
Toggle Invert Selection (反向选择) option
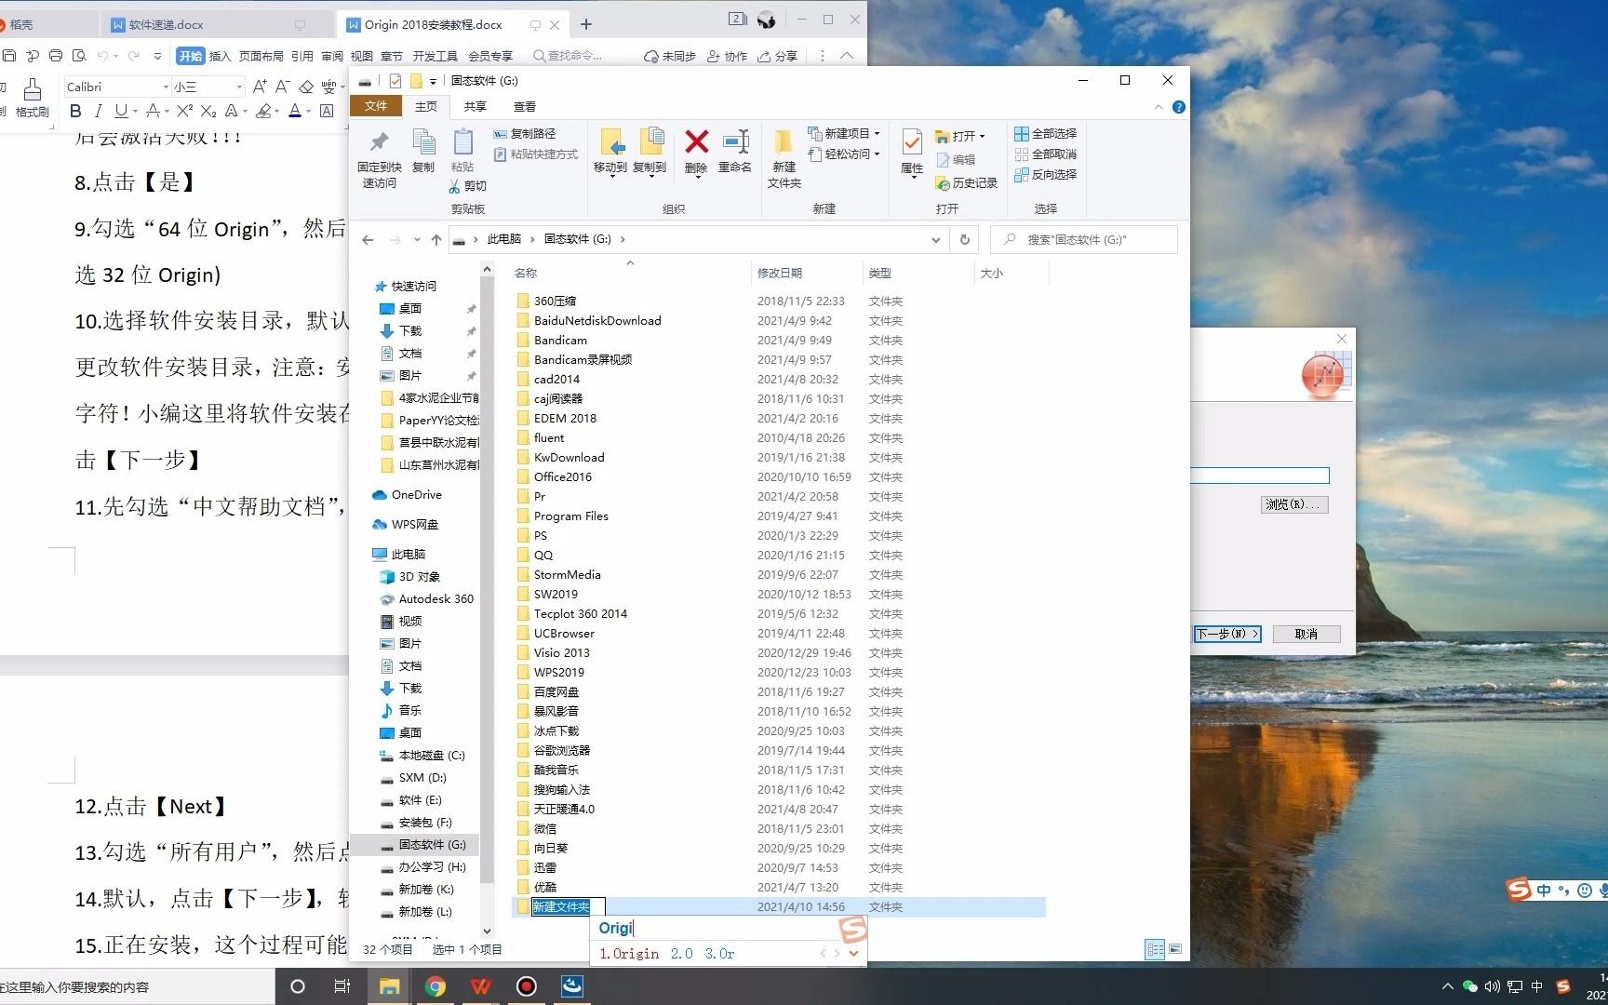coord(1046,175)
